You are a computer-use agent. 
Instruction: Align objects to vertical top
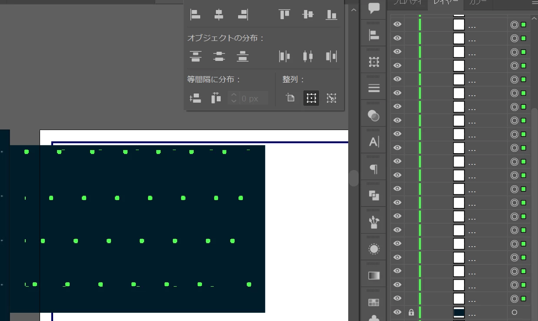[285, 14]
